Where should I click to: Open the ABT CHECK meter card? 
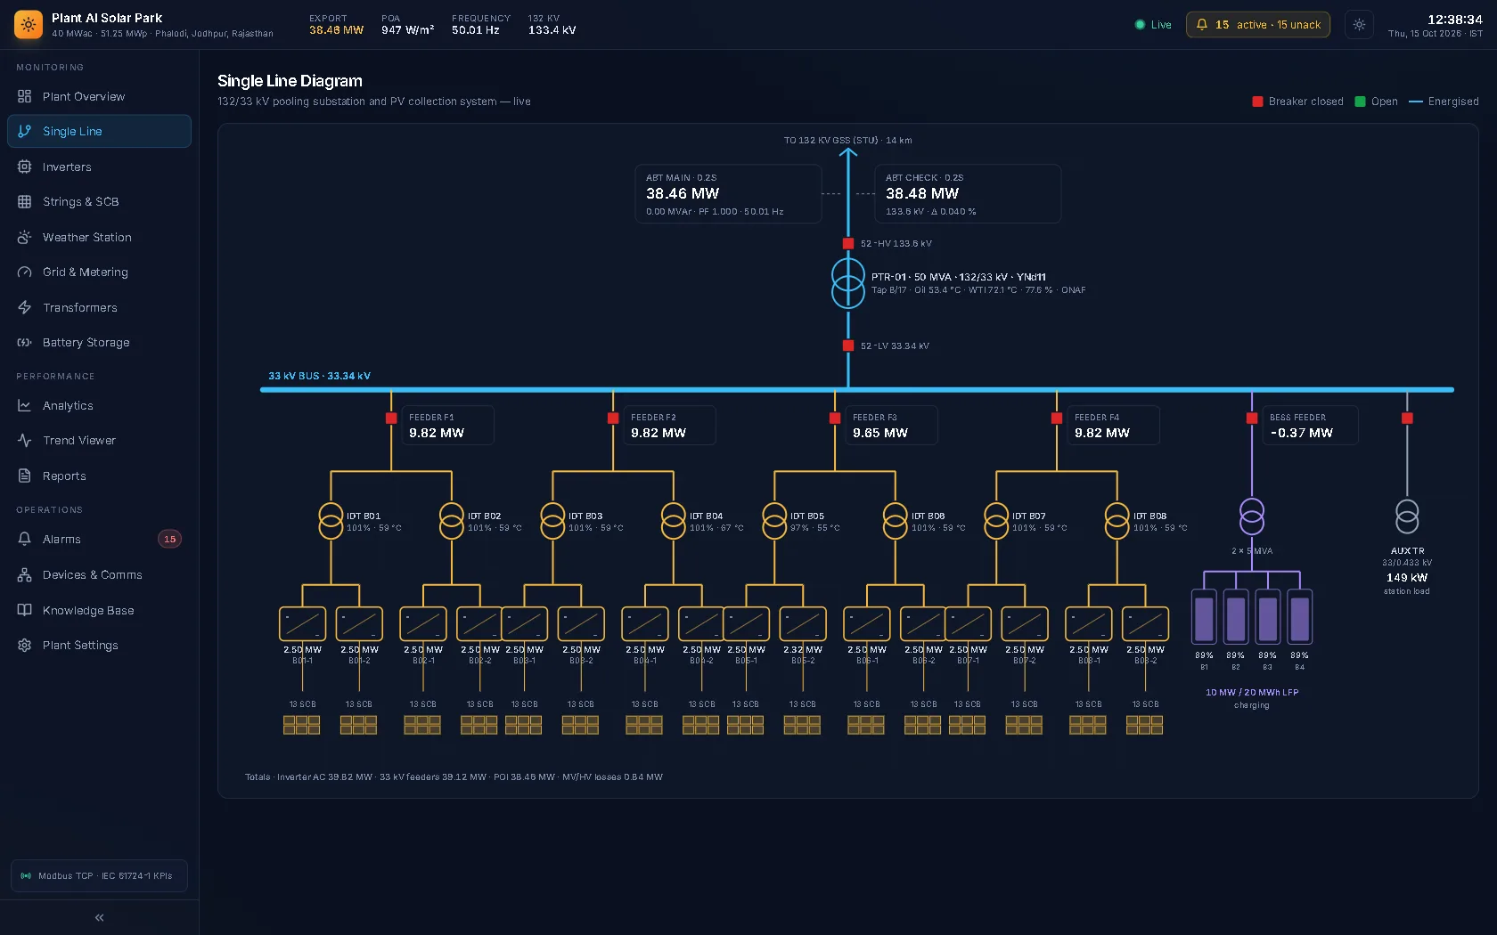tap(968, 193)
